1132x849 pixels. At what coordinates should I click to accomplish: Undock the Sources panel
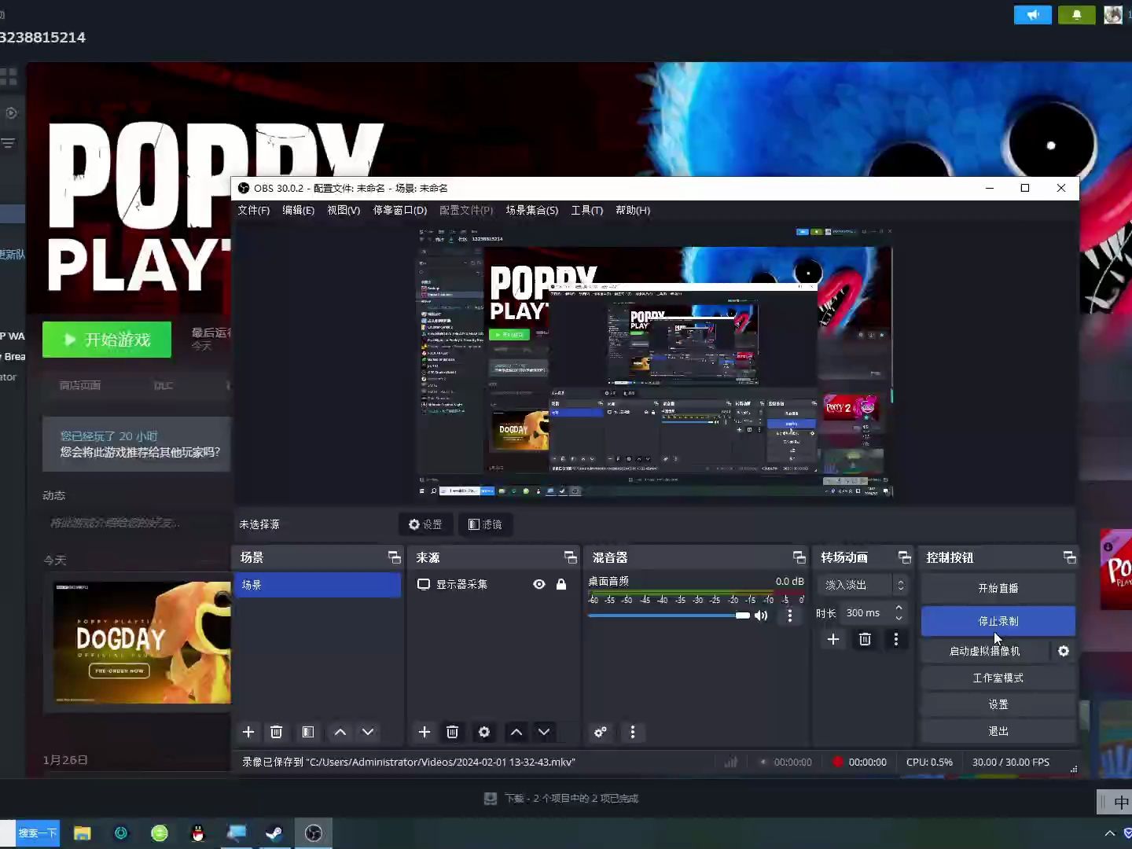(571, 557)
